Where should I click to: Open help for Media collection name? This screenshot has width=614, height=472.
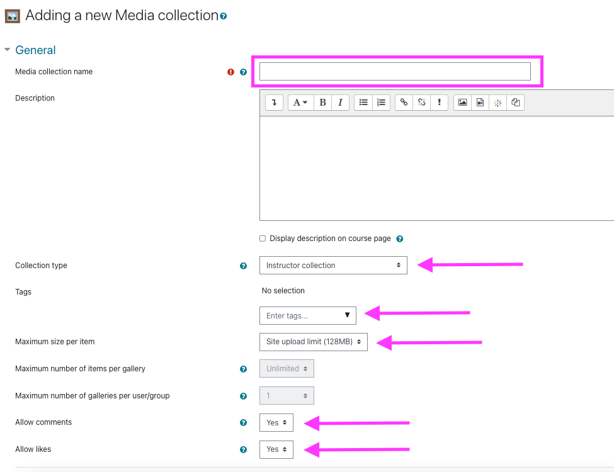point(243,72)
